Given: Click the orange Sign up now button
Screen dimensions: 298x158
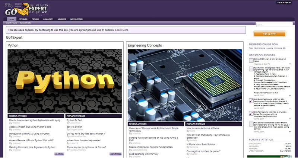Looking at the screenshot, I should (x=269, y=34).
